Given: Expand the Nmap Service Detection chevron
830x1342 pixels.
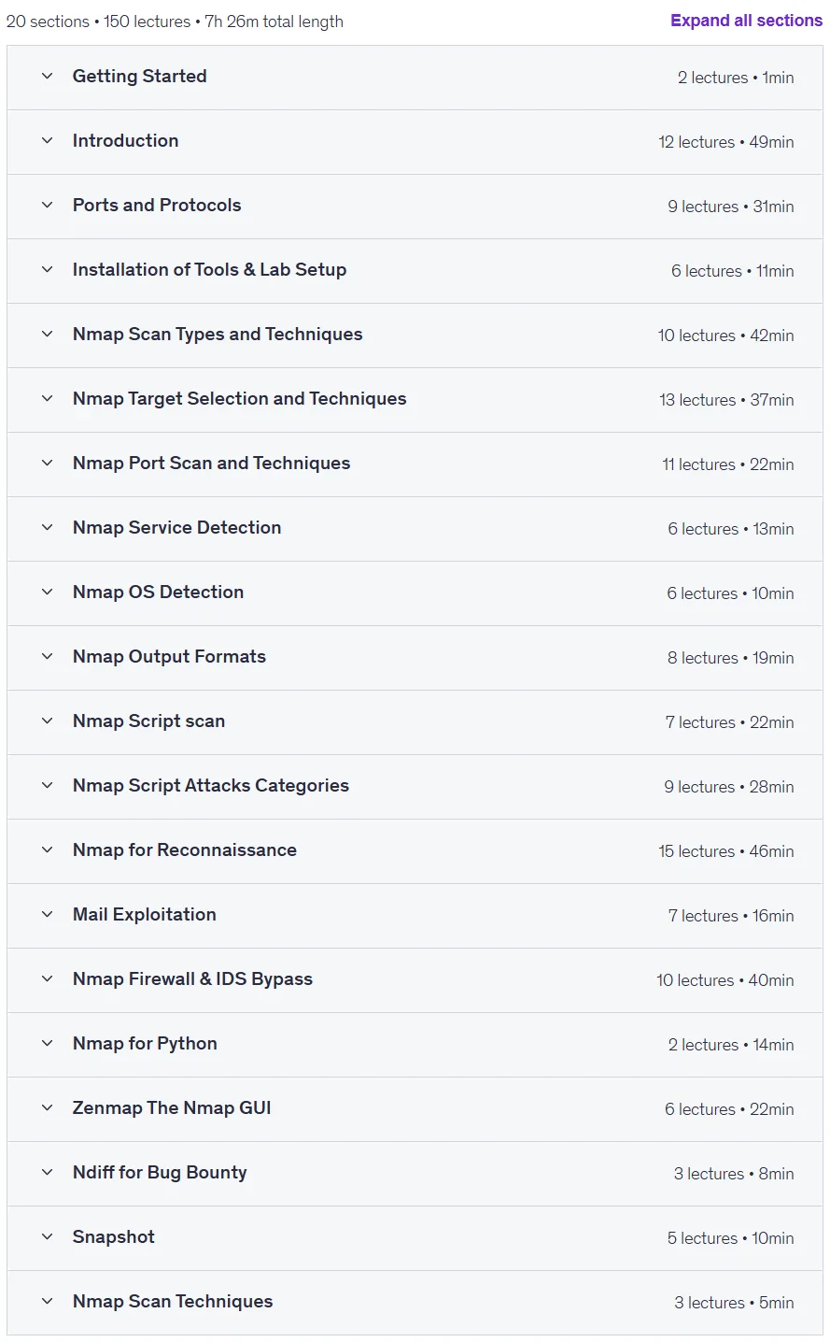Looking at the screenshot, I should tap(48, 528).
